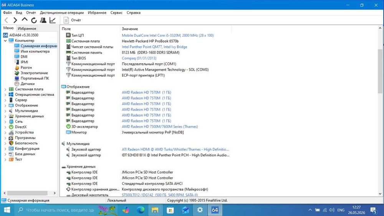Expand the Сервер tree node
Image resolution: width=384 pixels, height=216 pixels.
[x=5, y=100]
